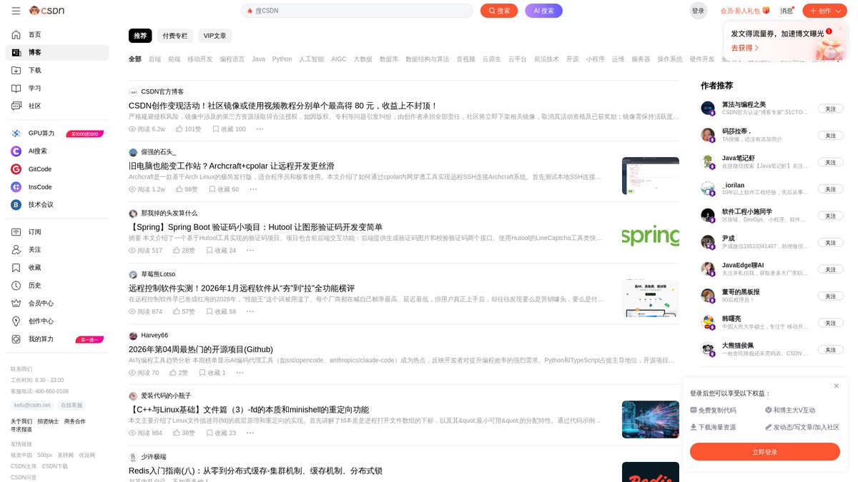Click 免费复制代码 in login popup
The width and height of the screenshot is (858, 482).
coord(714,410)
